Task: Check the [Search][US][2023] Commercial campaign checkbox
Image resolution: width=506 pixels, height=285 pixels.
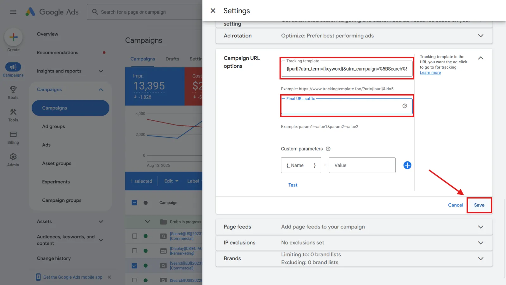Action: (134, 236)
